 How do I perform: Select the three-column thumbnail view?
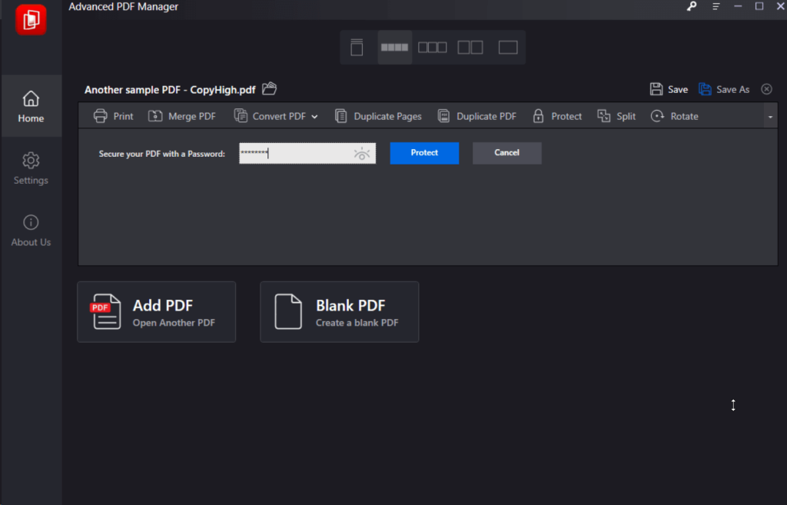coord(432,47)
